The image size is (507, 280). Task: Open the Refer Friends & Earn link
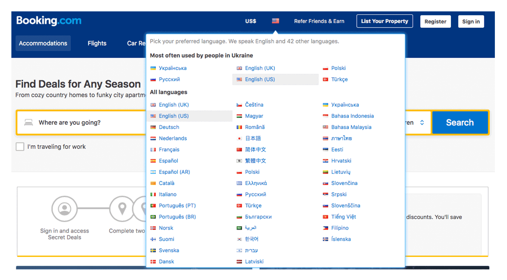click(x=319, y=21)
